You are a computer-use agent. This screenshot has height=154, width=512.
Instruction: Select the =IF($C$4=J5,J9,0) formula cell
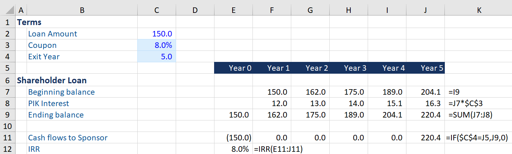[478, 138]
